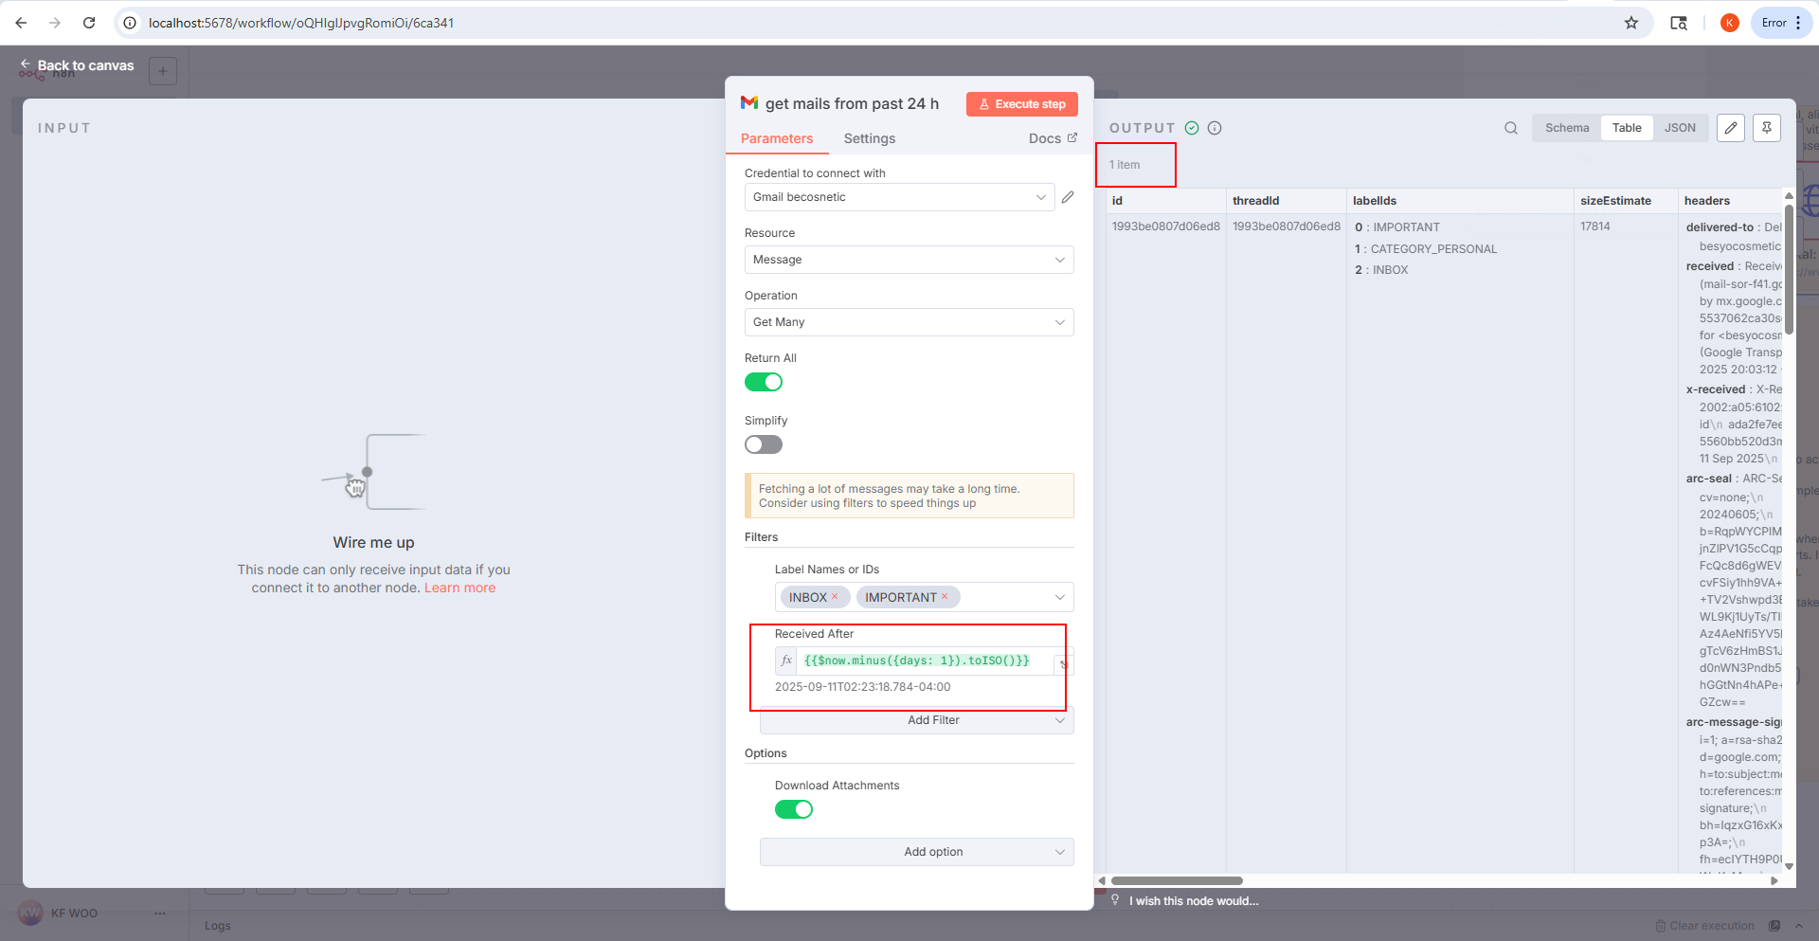Click the output panel vertical scrollbar

[1789, 270]
